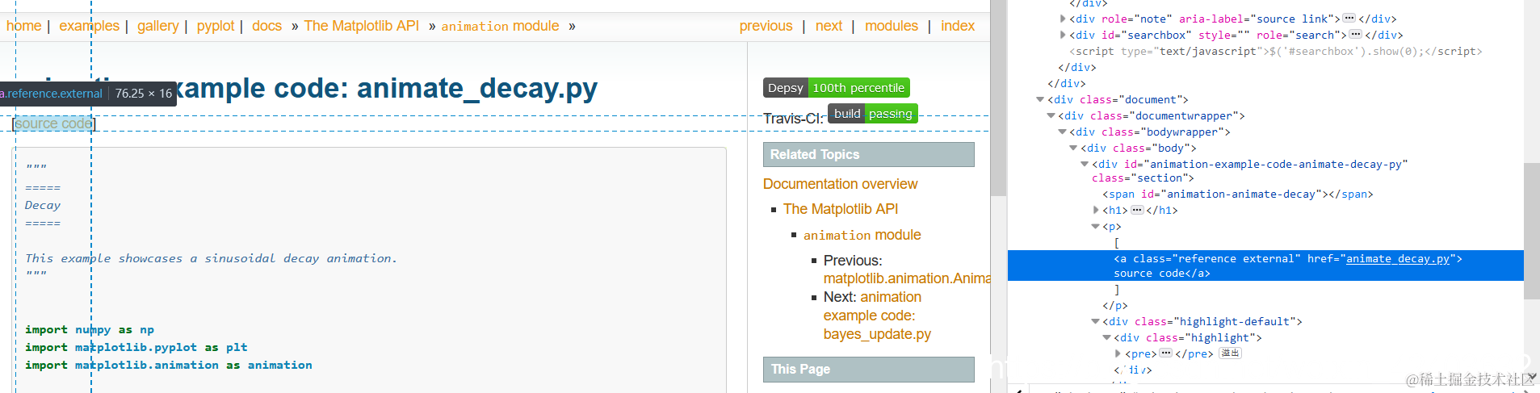Open previous topic matplotlib.animation link in sidebar
Image resolution: width=1540 pixels, height=393 pixels.
[907, 278]
